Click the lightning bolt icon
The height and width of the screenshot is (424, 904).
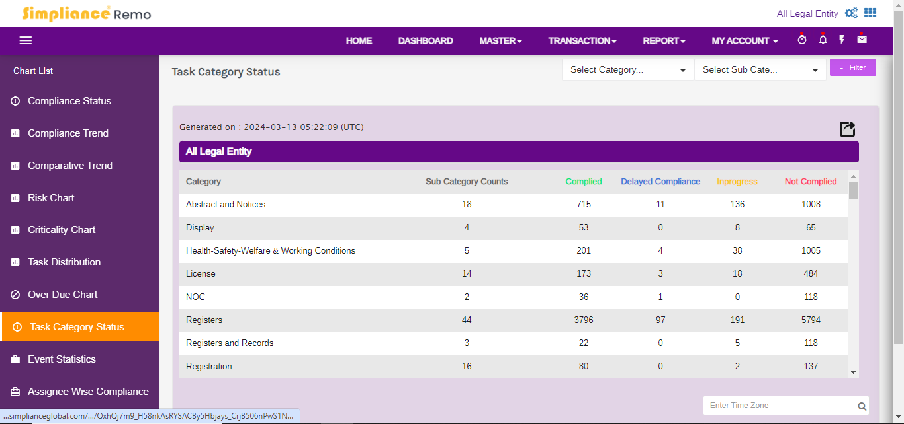(842, 40)
